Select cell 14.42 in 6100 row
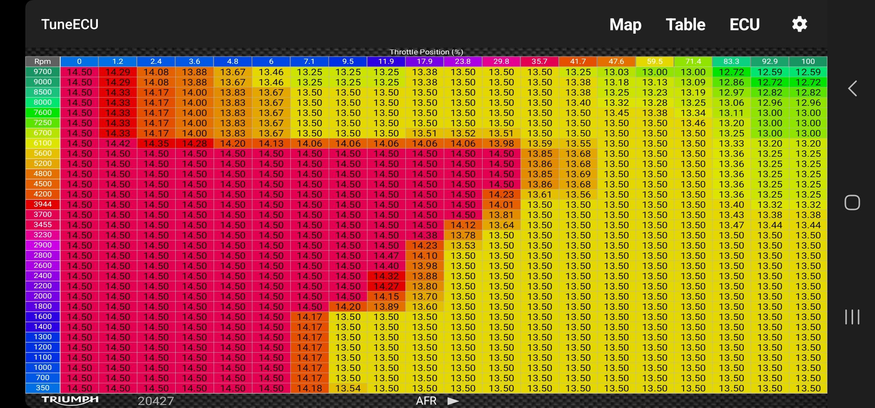This screenshot has width=875, height=408. point(117,144)
